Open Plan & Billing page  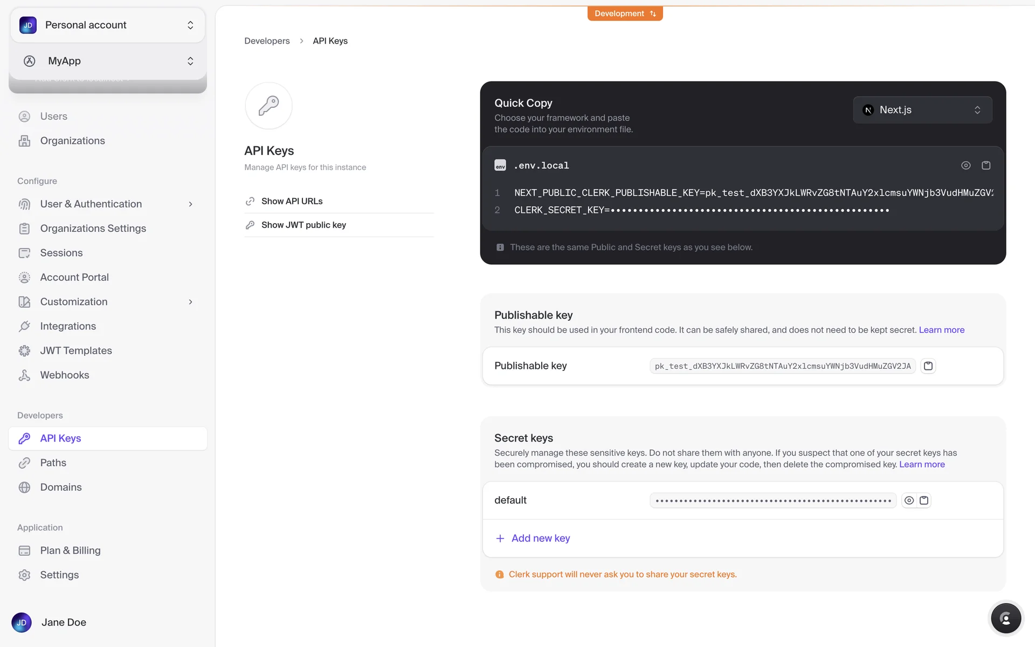click(x=70, y=550)
